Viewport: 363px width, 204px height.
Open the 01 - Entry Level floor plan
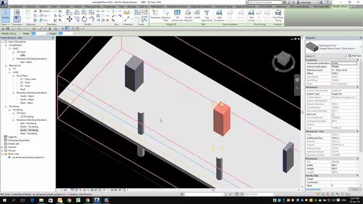(28, 79)
